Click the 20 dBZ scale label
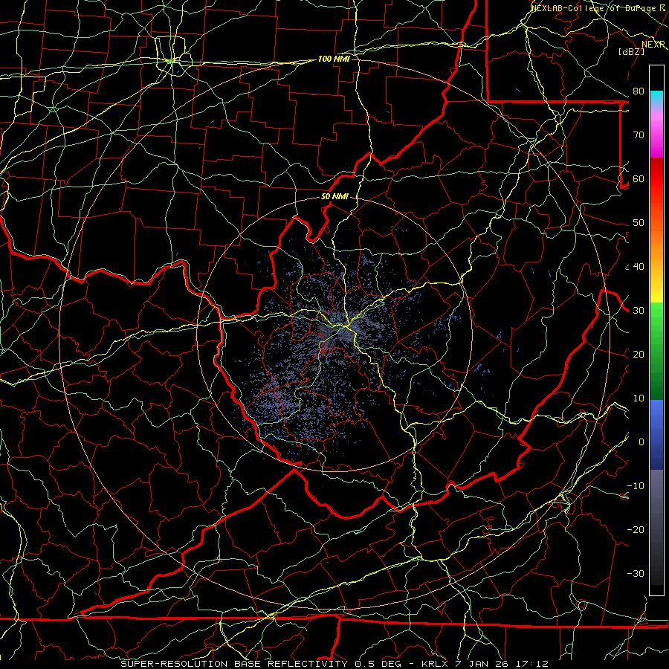 coord(639,354)
